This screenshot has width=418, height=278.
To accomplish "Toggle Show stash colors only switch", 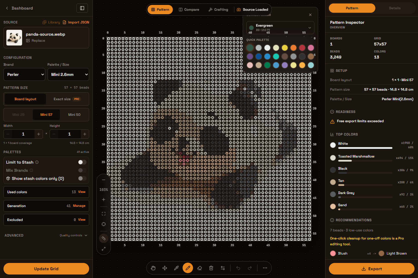I will pyautogui.click(x=82, y=178).
